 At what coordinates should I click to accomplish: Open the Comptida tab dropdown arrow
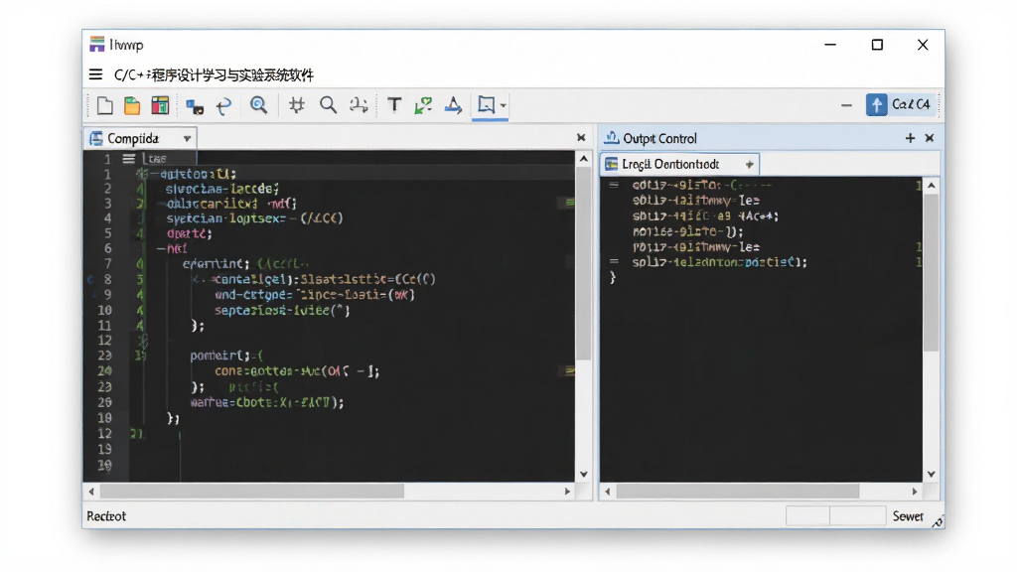[x=188, y=139]
